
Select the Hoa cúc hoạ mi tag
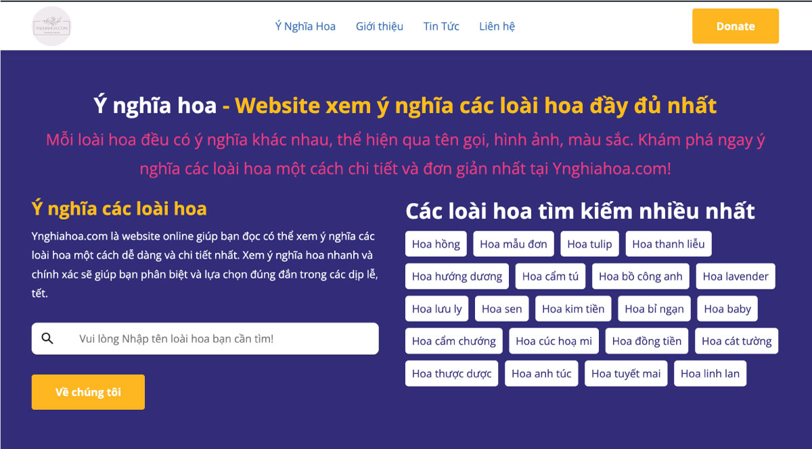(554, 341)
